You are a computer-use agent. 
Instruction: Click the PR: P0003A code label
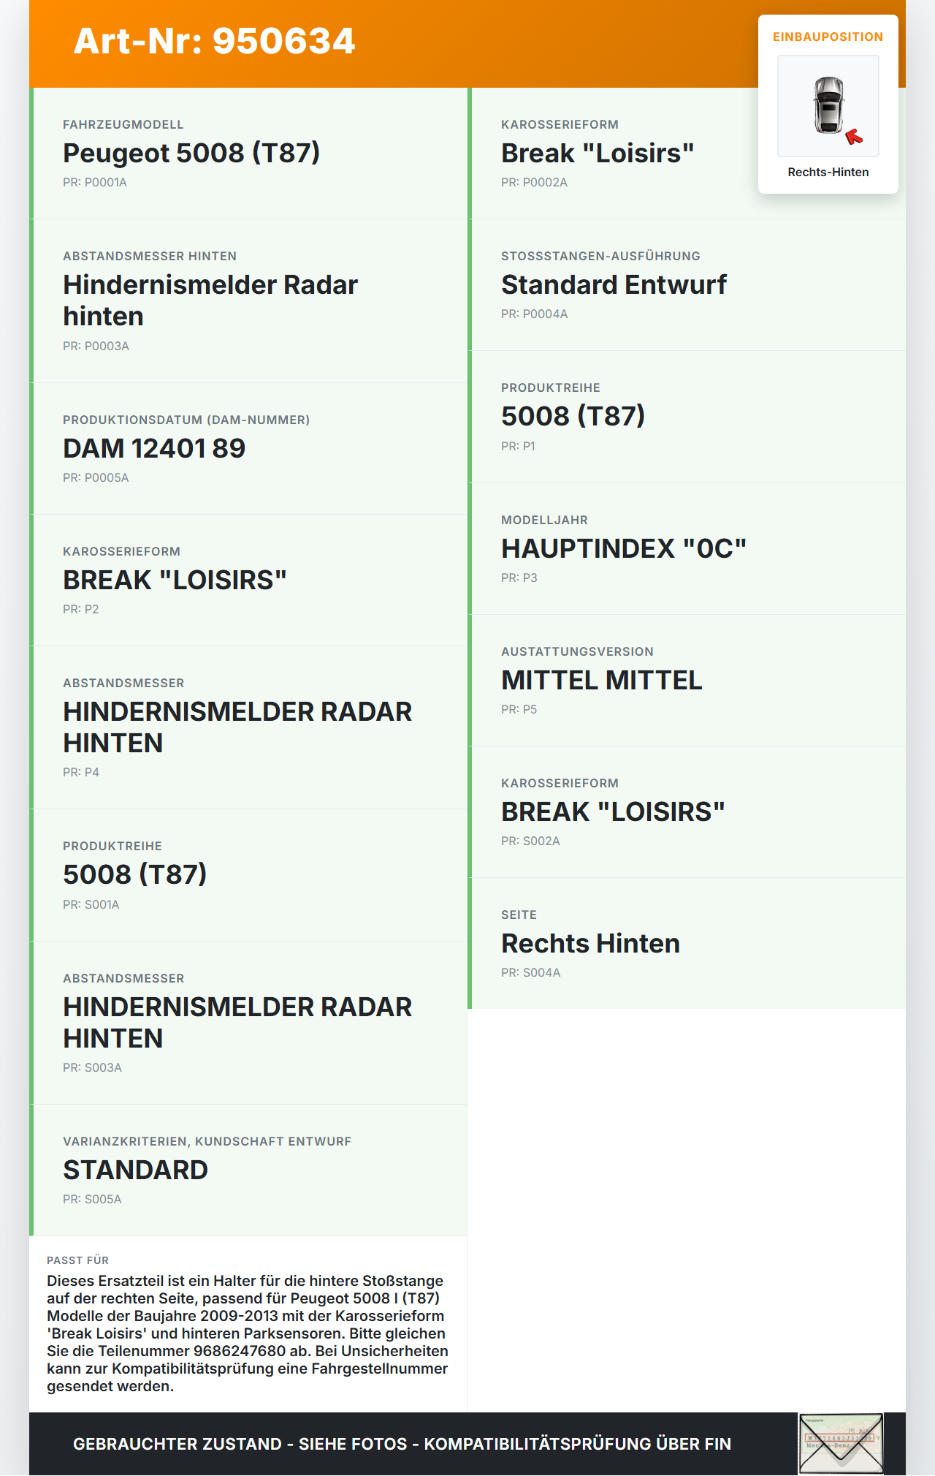click(x=96, y=347)
